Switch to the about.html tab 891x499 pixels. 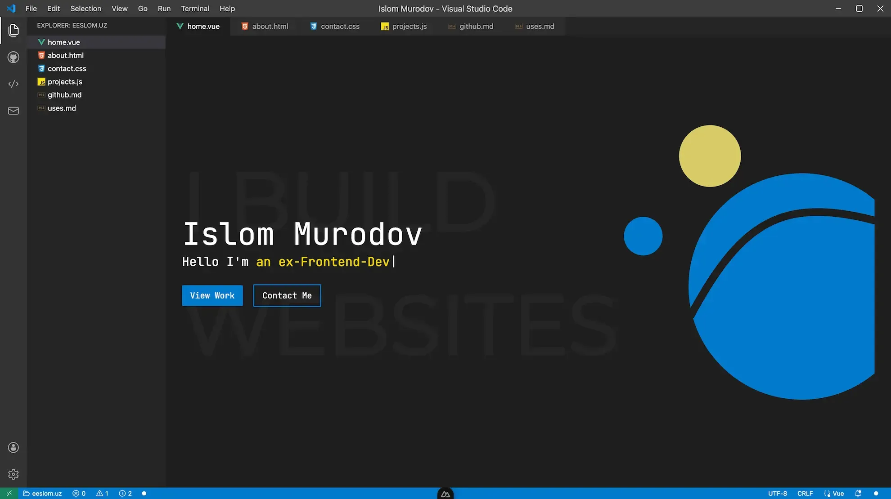269,26
